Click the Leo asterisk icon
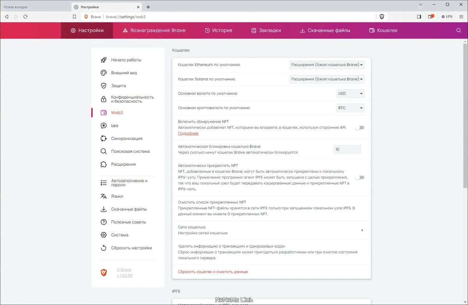 (x=104, y=126)
